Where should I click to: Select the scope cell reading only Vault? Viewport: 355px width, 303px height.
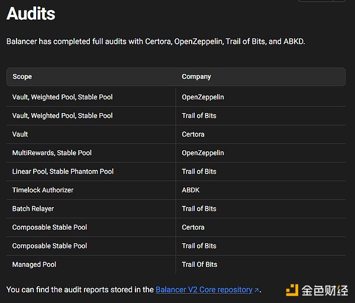pyautogui.click(x=20, y=134)
